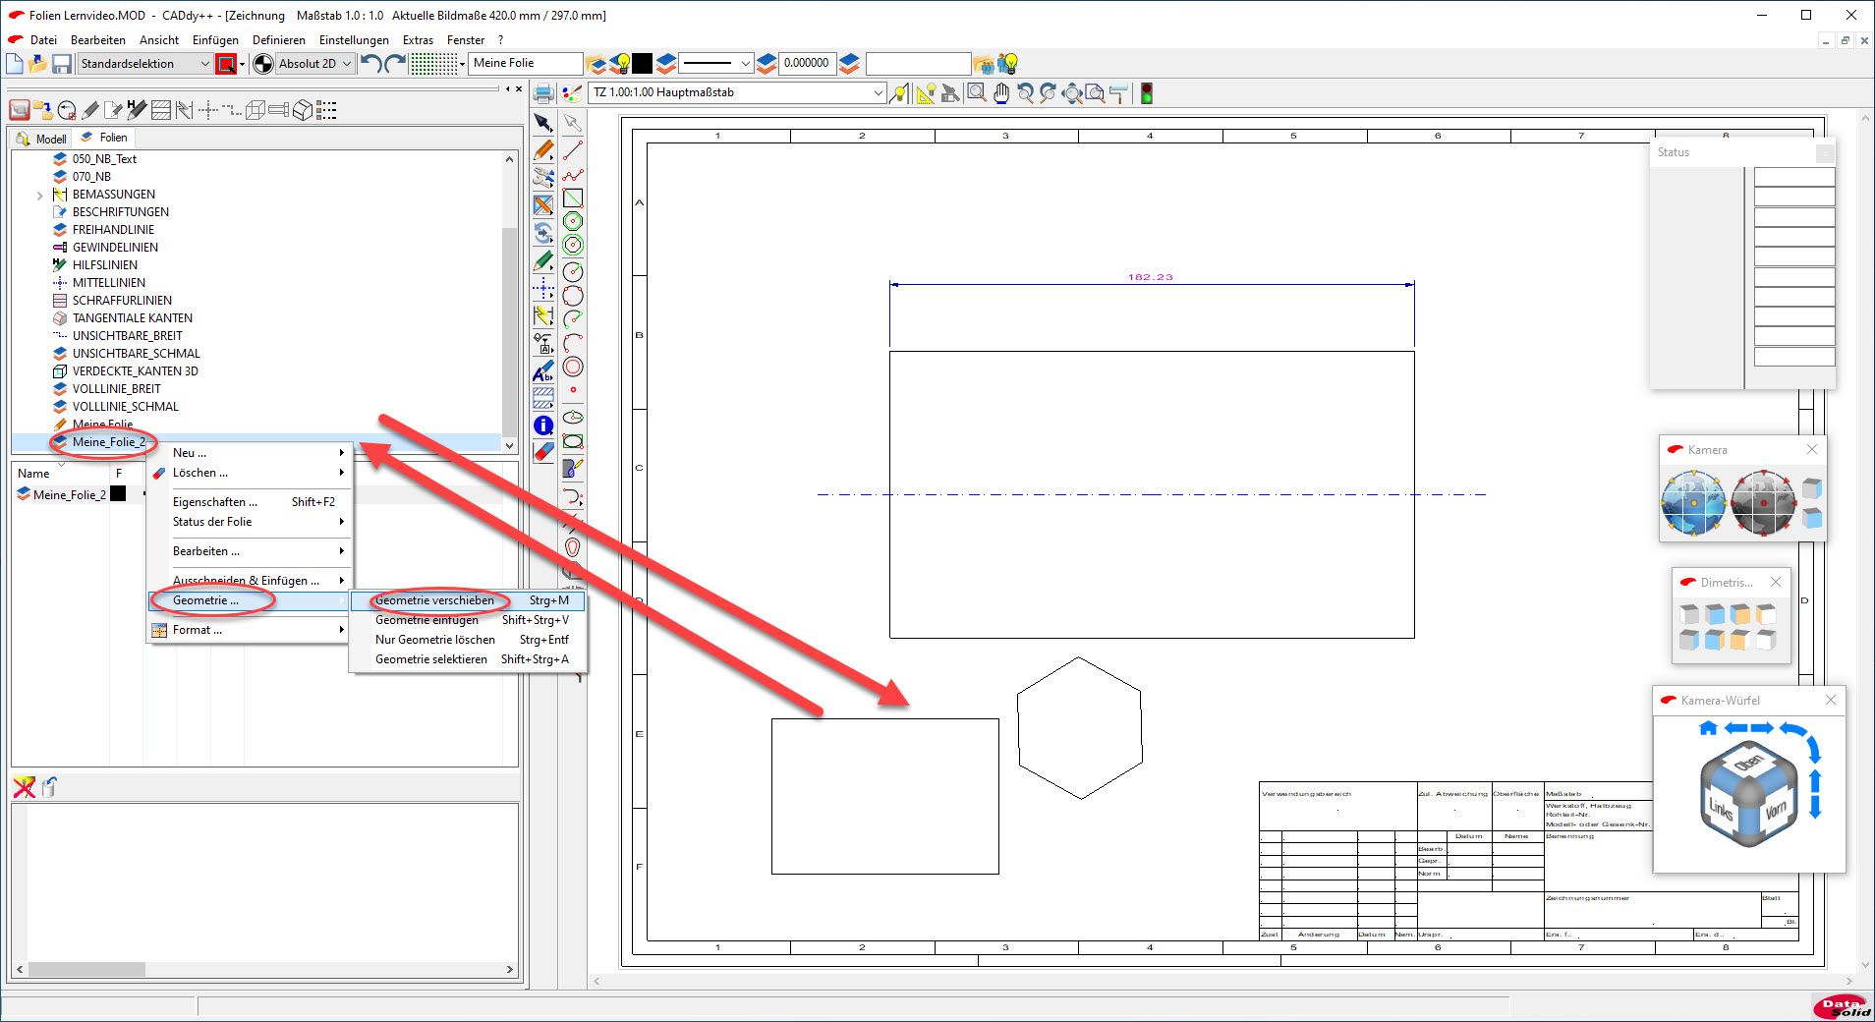
Task: Click the horizontal scrollbar of the bottom-left panel
Action: point(264,969)
